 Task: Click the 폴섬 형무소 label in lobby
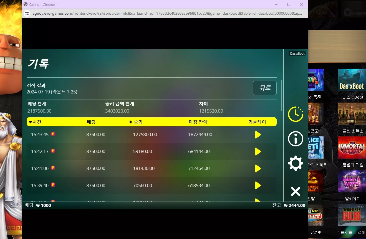coord(353,131)
